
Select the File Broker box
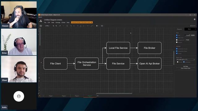click(x=149, y=48)
